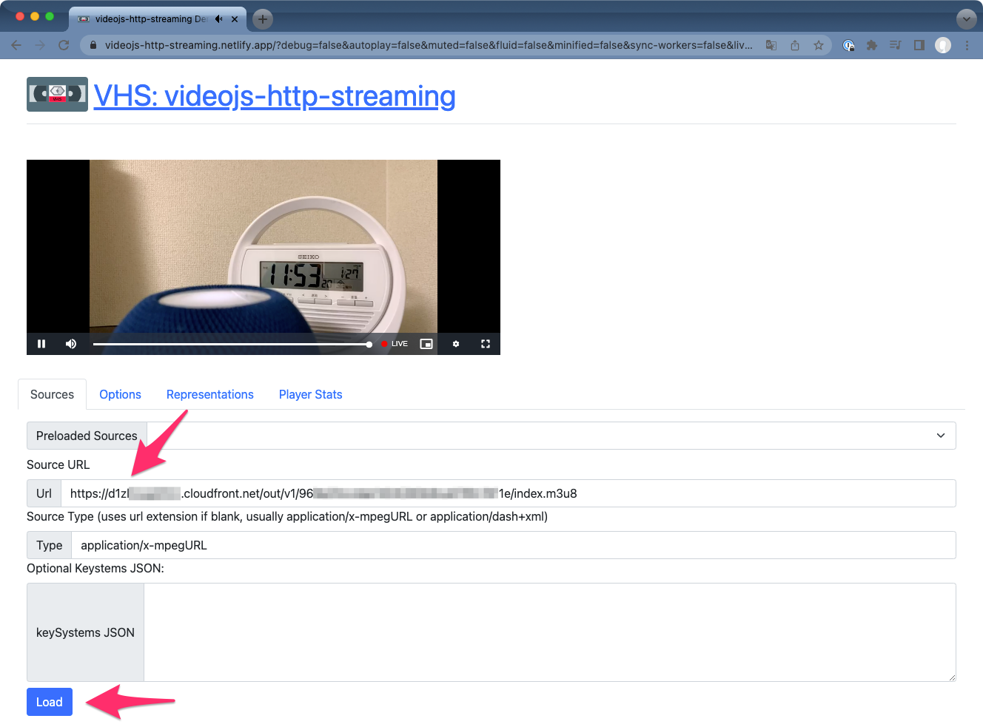Click the seek bar's live playhead handle
Viewport: 983px width, 727px height.
(x=369, y=344)
